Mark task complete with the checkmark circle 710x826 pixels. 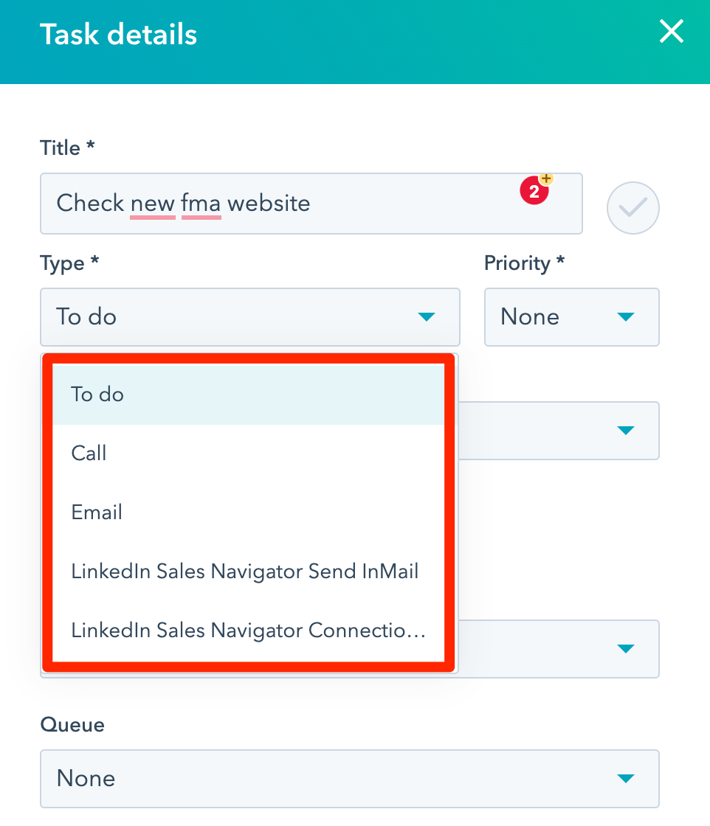click(633, 208)
